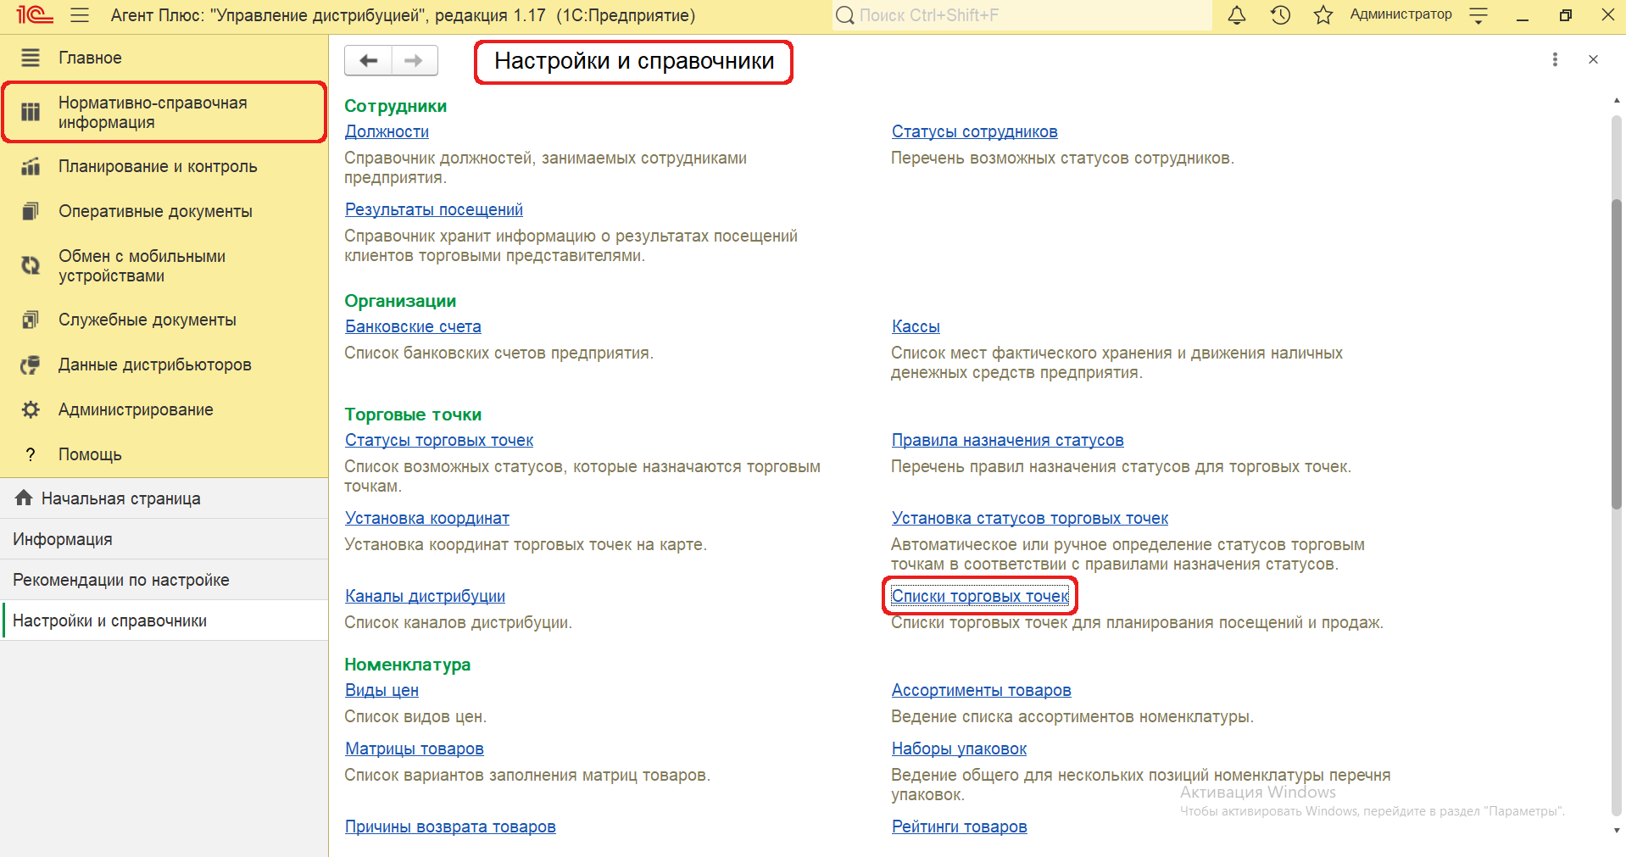Click Оперативные документы icon
The height and width of the screenshot is (857, 1626).
click(31, 211)
